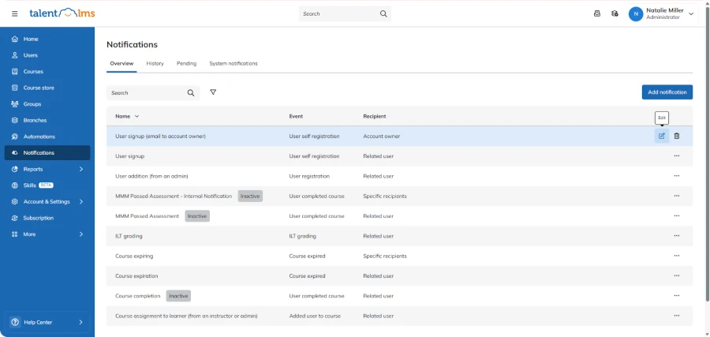710x337 pixels.
Task: Click the Course store sidebar icon
Action: 14,88
